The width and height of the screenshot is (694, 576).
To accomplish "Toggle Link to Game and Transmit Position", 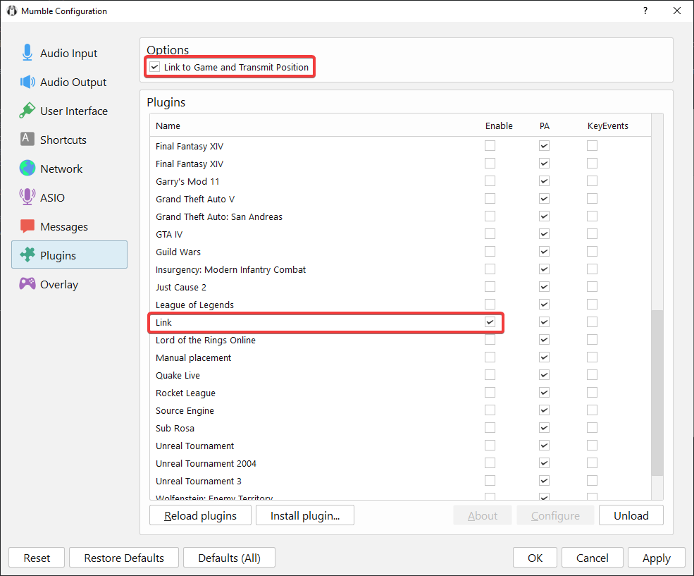I will point(154,67).
